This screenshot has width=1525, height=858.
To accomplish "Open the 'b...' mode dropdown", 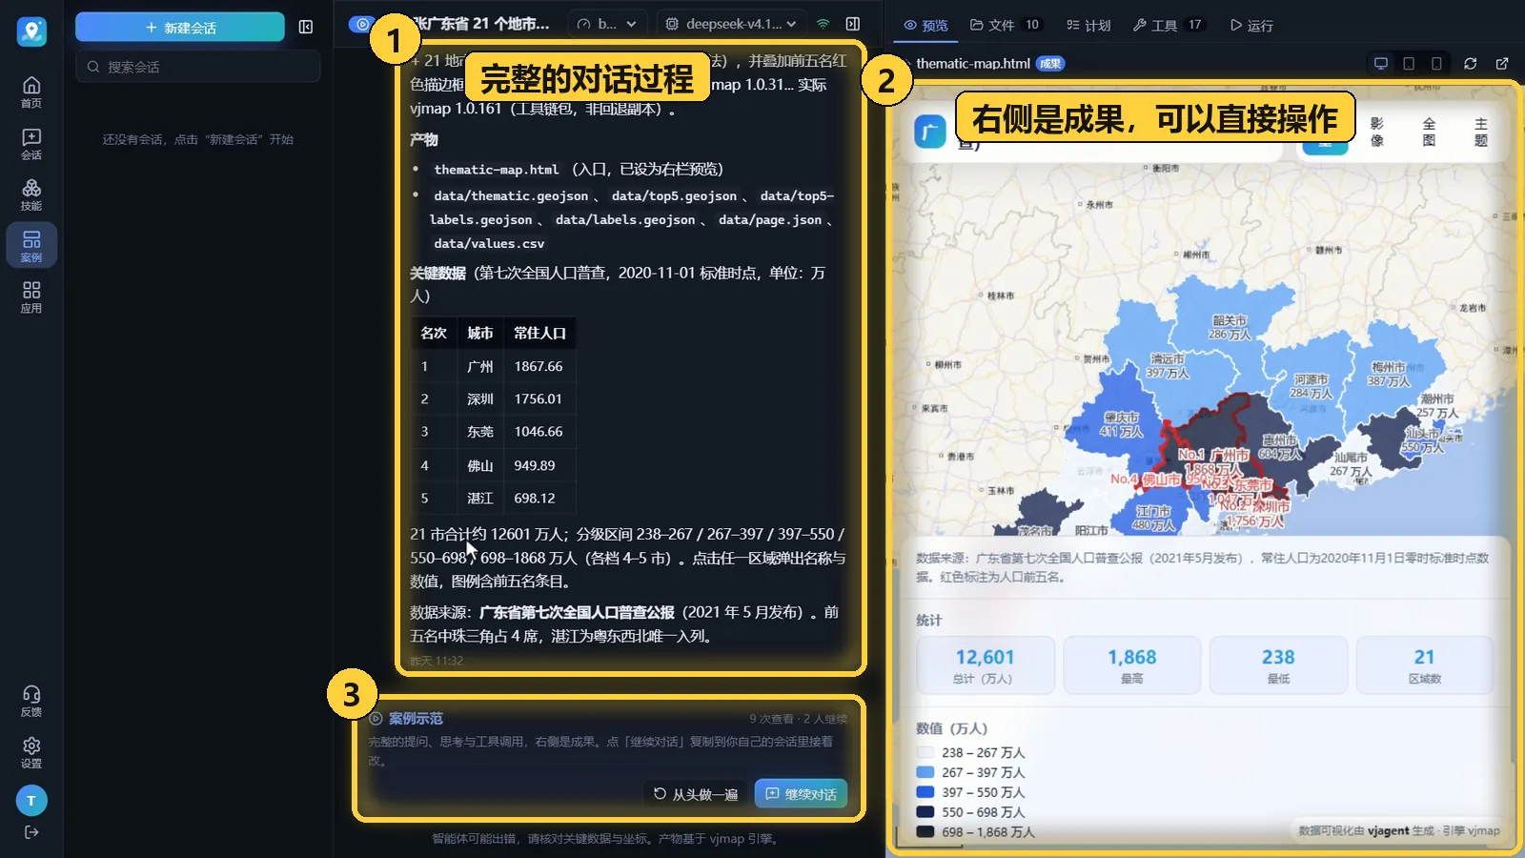I will pos(607,24).
